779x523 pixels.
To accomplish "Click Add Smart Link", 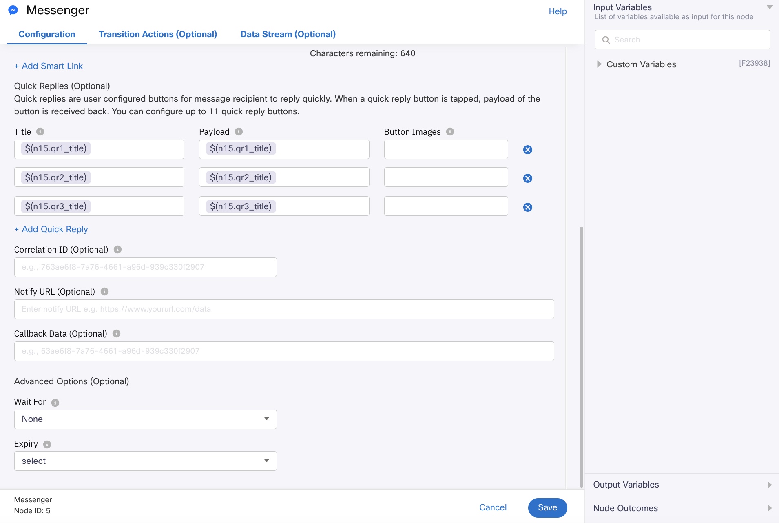I will click(x=49, y=66).
